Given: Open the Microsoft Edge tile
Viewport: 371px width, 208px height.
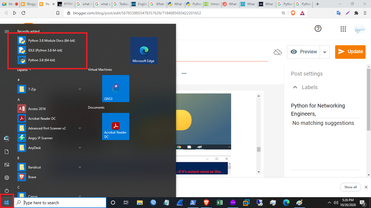Looking at the screenshot, I should coord(144,51).
